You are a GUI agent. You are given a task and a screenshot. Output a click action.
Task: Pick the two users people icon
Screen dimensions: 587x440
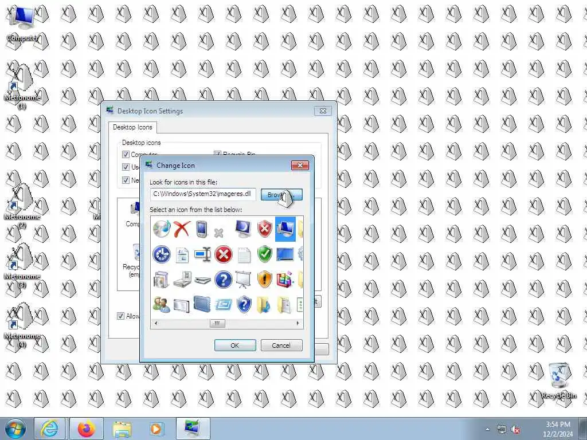(161, 305)
